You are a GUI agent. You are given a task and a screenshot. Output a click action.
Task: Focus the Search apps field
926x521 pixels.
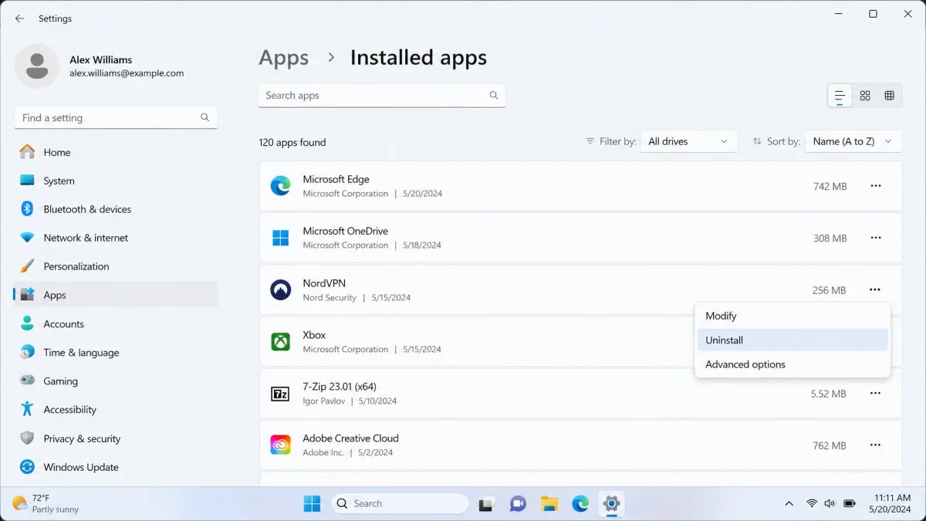pyautogui.click(x=382, y=96)
